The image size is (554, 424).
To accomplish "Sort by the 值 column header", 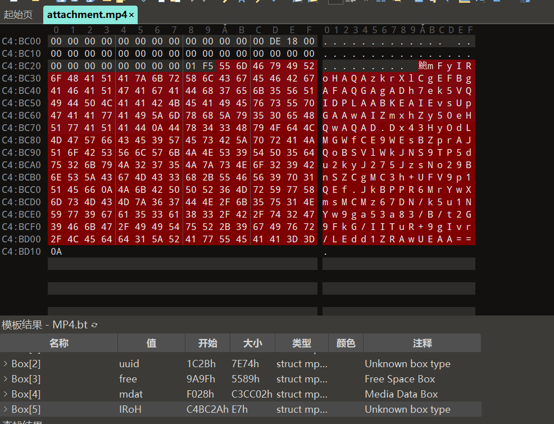I will (151, 343).
